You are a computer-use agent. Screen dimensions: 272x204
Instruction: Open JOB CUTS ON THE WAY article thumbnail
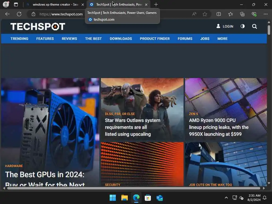pos(226,164)
